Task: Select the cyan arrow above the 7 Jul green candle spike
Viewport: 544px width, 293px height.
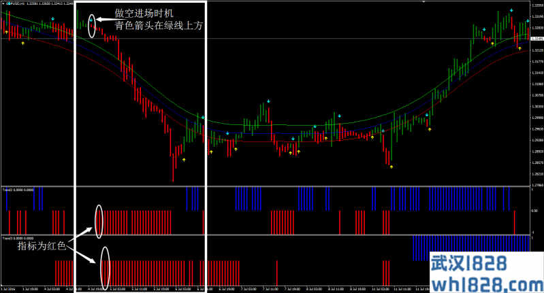Action: 269,101
